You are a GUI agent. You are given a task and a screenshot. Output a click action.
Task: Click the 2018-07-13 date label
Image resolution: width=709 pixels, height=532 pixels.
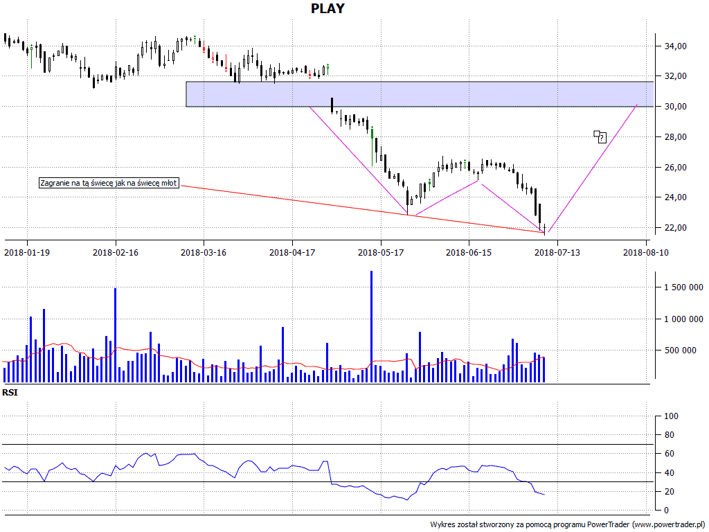[x=557, y=252]
